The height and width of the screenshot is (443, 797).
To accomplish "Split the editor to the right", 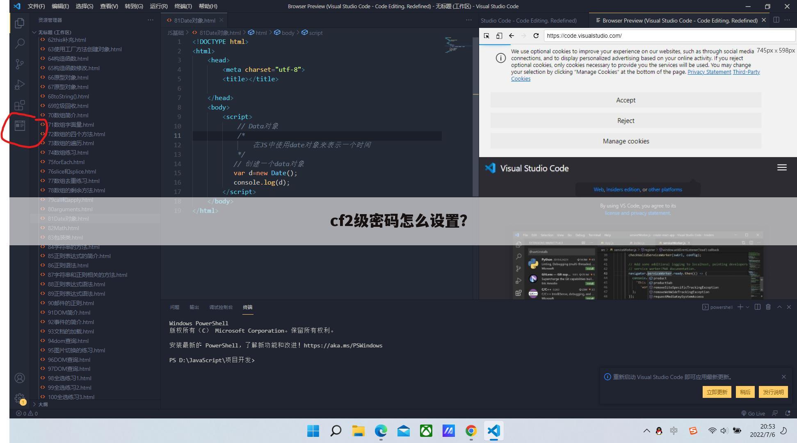I will click(x=776, y=20).
